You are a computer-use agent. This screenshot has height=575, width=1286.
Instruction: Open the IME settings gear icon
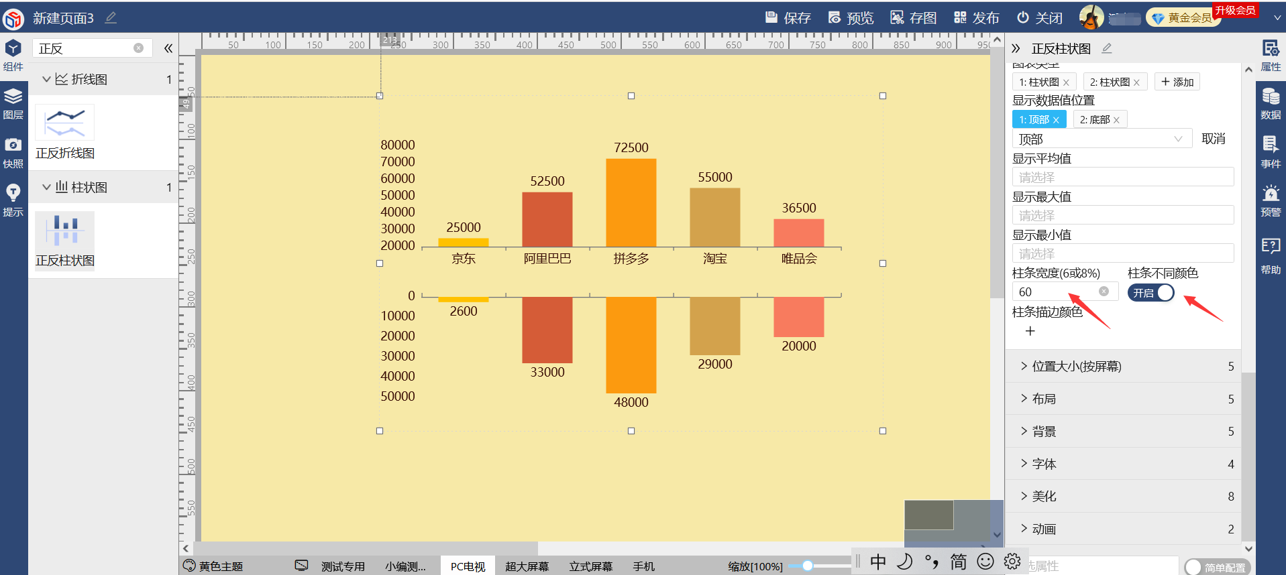[1012, 561]
